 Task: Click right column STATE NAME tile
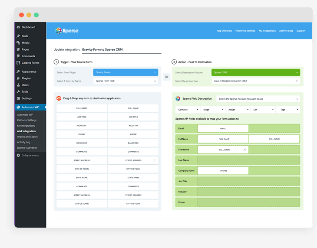[133, 178]
